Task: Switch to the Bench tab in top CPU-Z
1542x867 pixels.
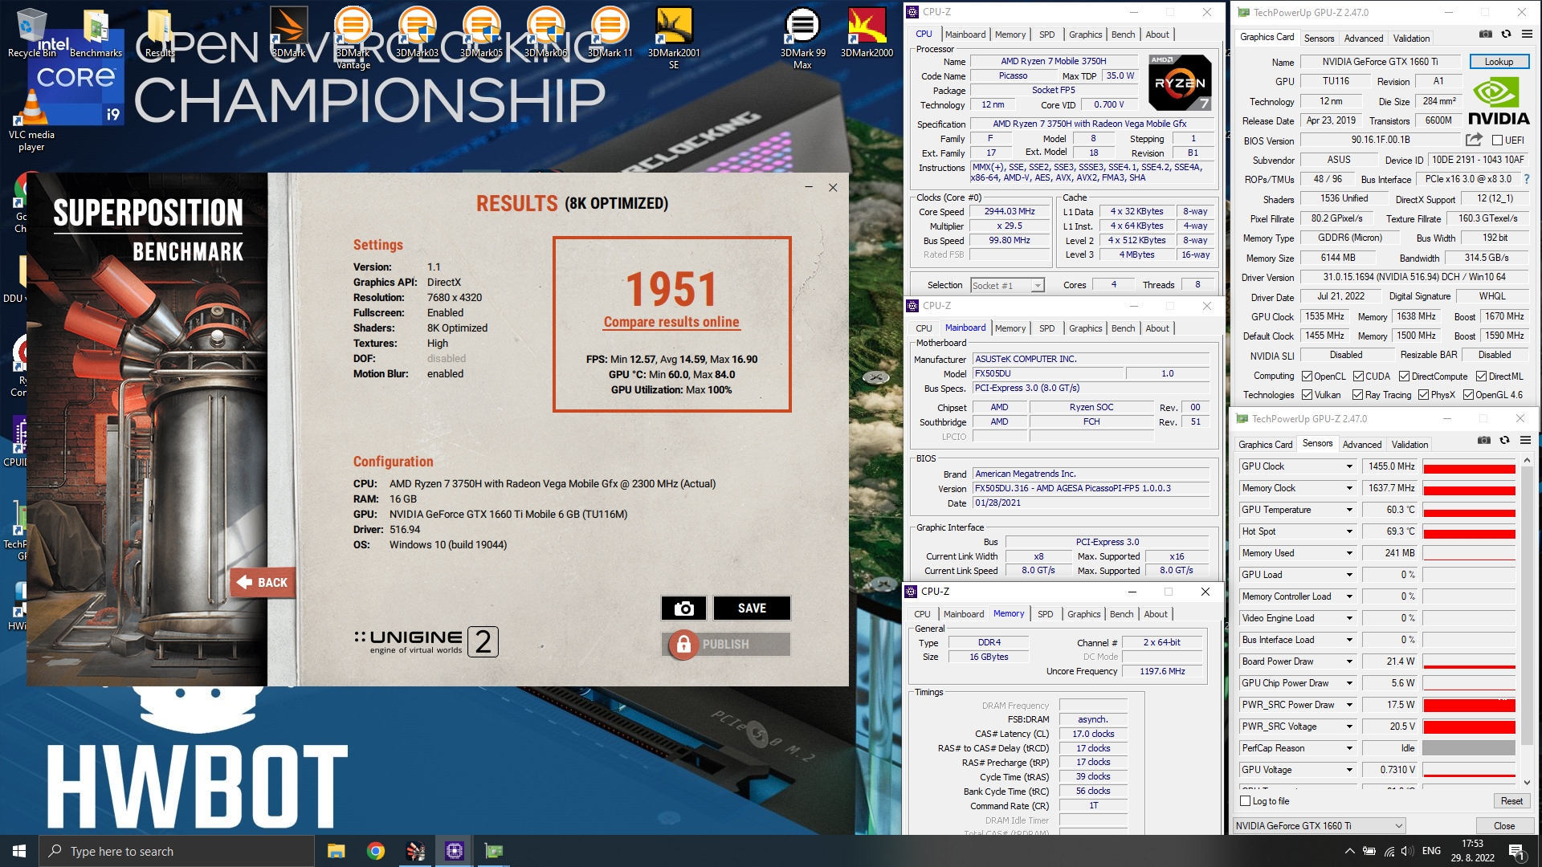Action: click(1123, 35)
